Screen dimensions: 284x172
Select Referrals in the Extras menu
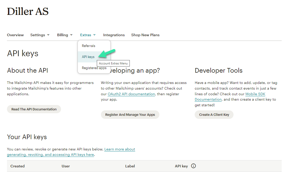(89, 46)
